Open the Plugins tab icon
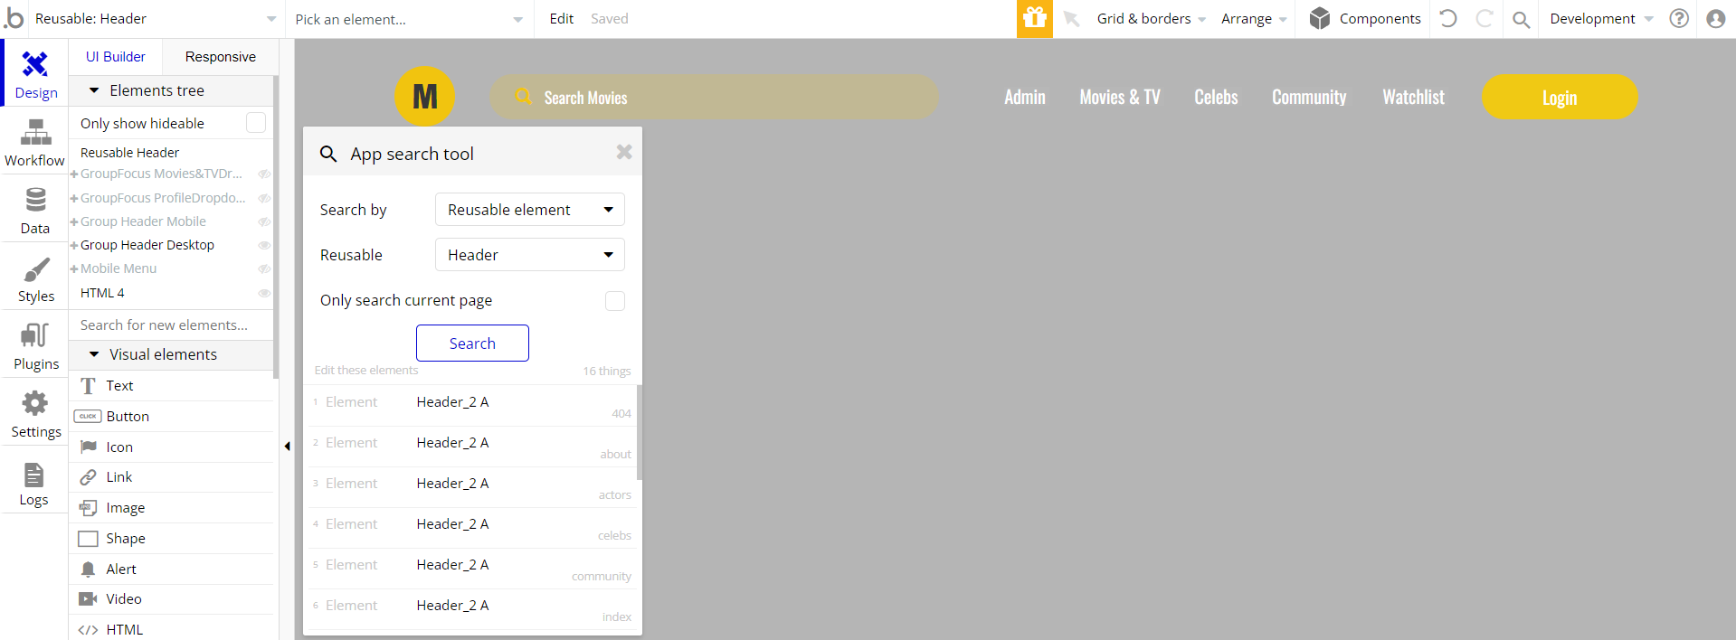The width and height of the screenshot is (1736, 640). (35, 335)
